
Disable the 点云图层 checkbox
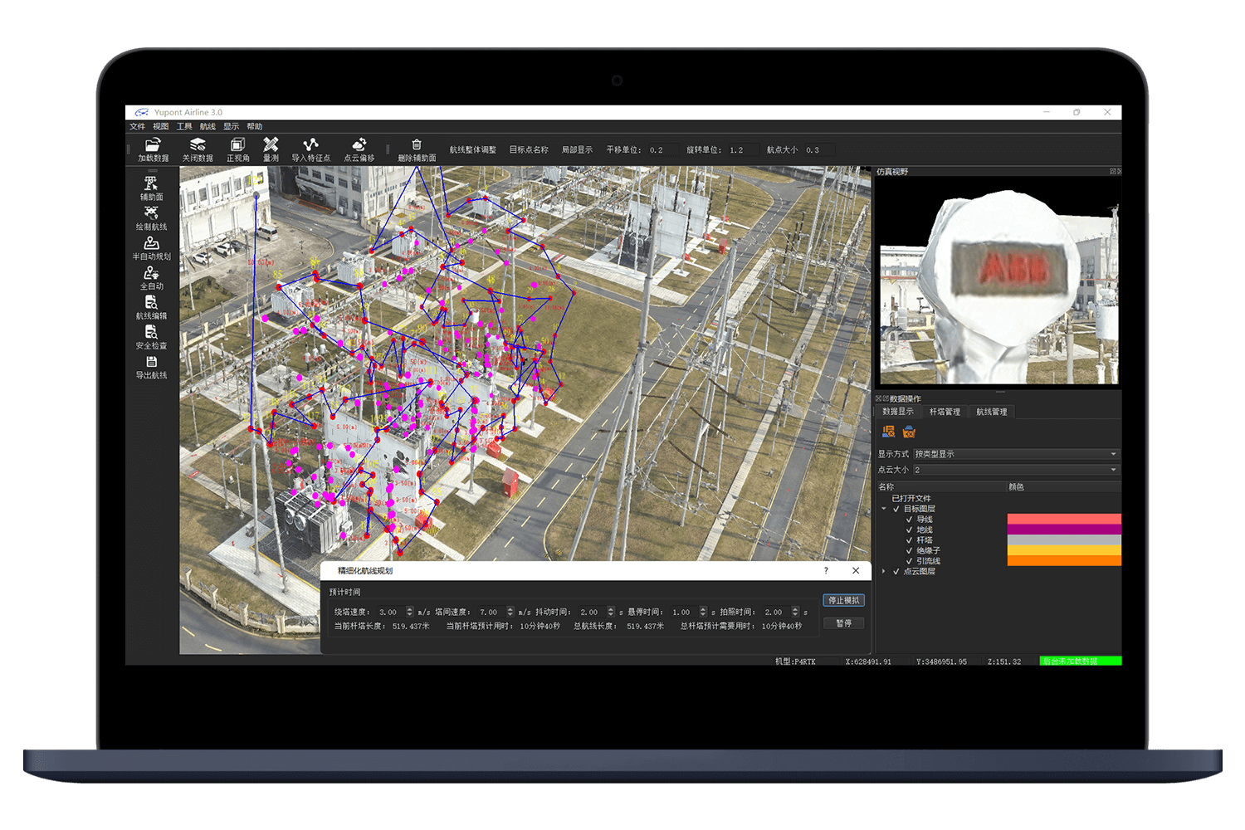[x=896, y=572]
